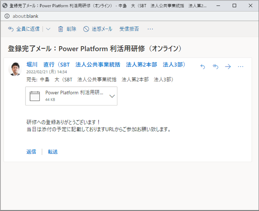Click recipient 中島 大 in the 宛先 line
259x211 pixels.
[x=106, y=80]
